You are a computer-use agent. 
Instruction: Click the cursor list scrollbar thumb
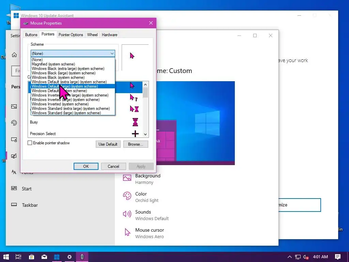145,92
